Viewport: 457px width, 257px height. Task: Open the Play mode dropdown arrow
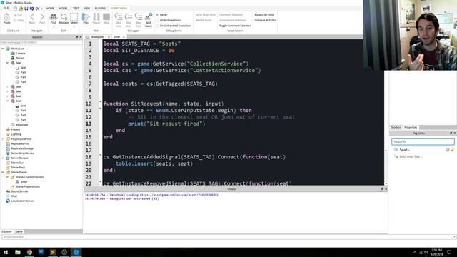(x=86, y=27)
